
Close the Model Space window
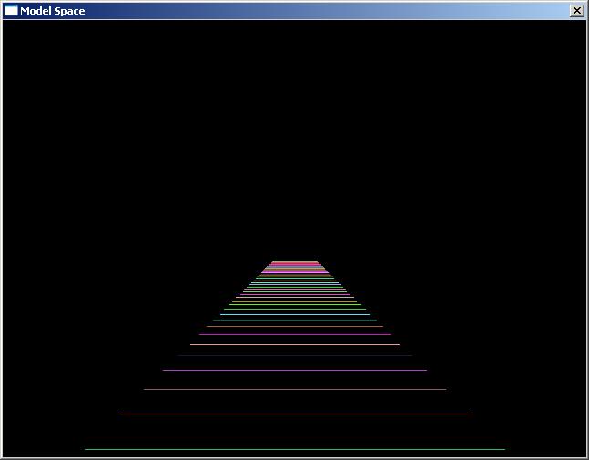click(576, 11)
